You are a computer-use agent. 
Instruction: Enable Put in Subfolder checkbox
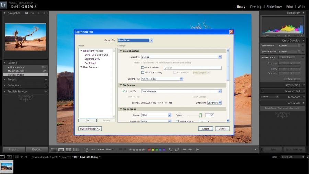pos(143,68)
